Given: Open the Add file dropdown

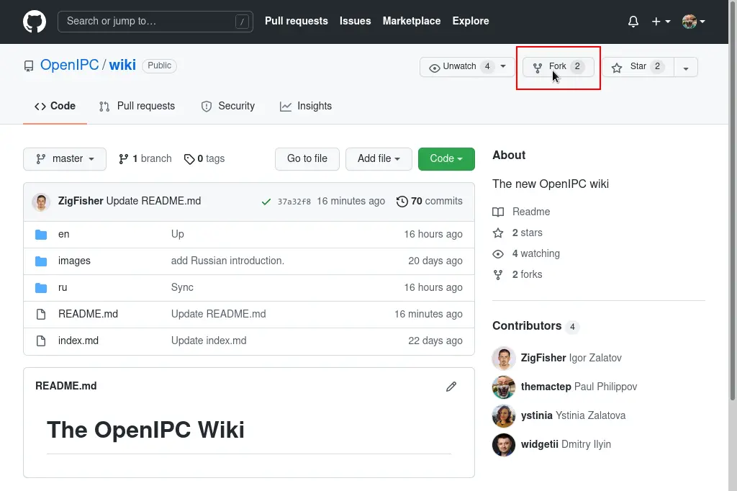Looking at the screenshot, I should coord(379,159).
